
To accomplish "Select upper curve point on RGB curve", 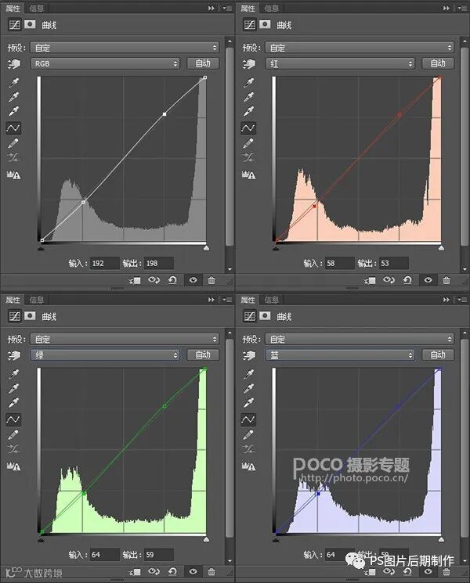I will [164, 114].
